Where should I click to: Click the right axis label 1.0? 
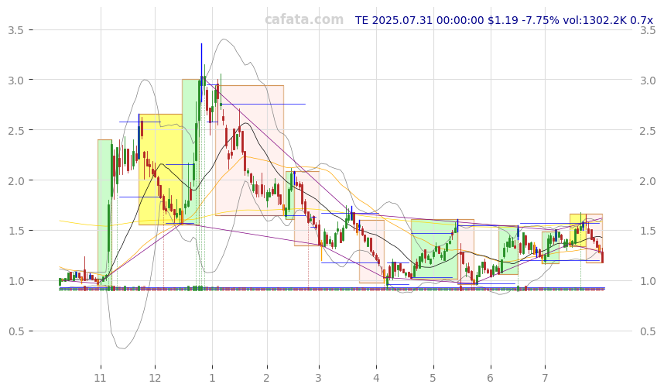[x=648, y=281]
